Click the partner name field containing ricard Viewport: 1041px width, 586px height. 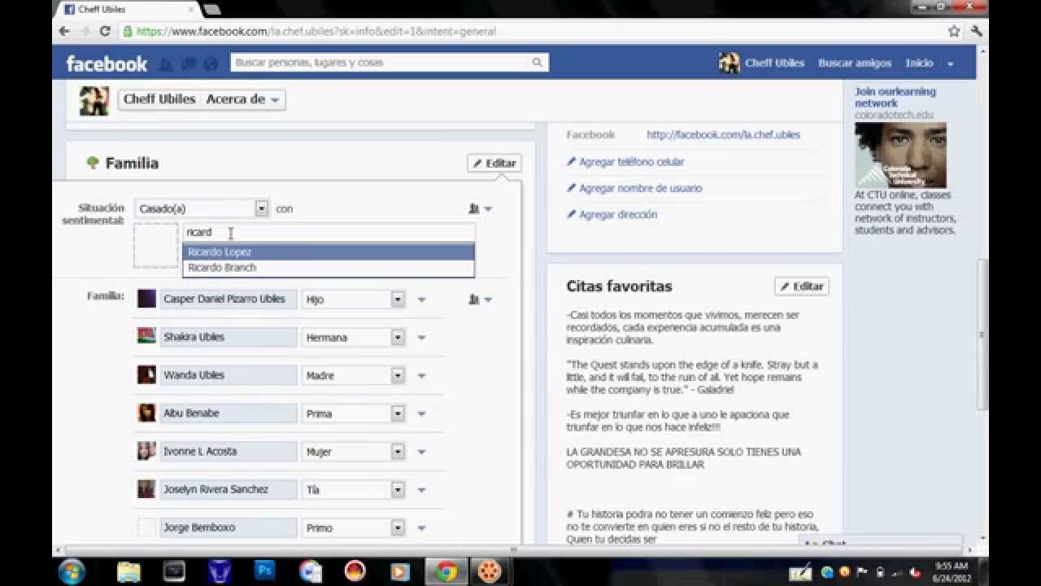[329, 233]
